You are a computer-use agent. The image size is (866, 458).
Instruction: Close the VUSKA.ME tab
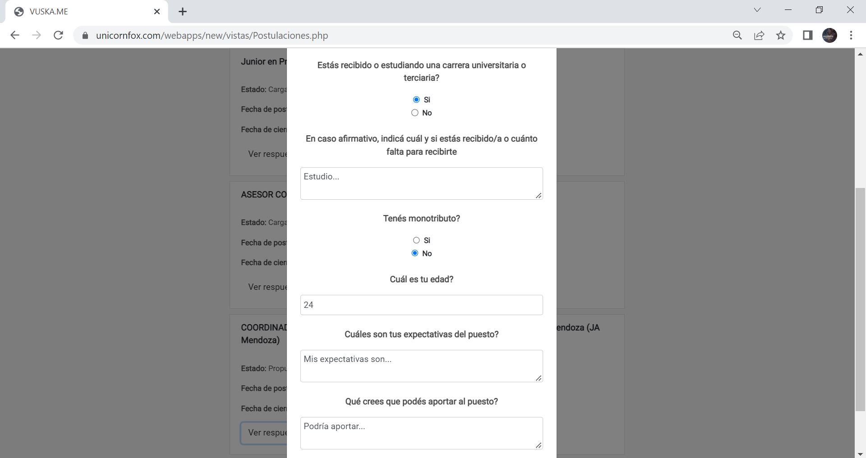click(157, 12)
